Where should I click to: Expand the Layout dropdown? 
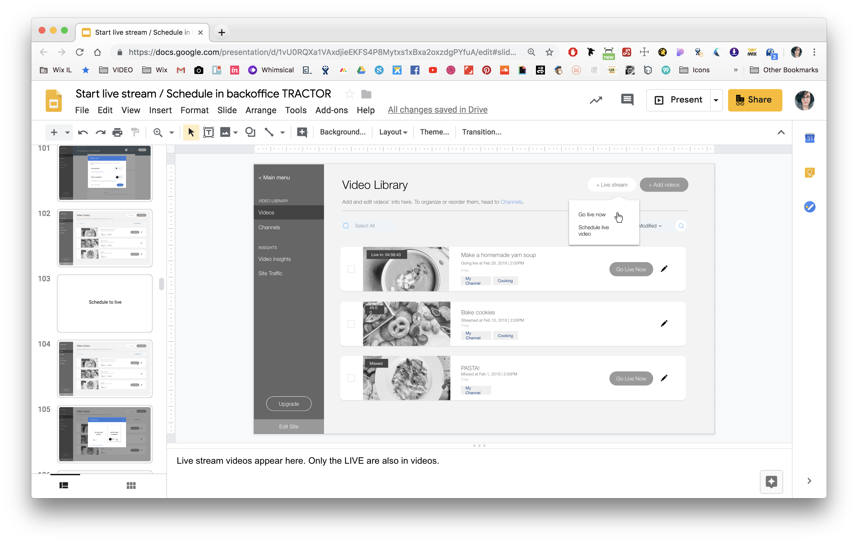tap(393, 132)
